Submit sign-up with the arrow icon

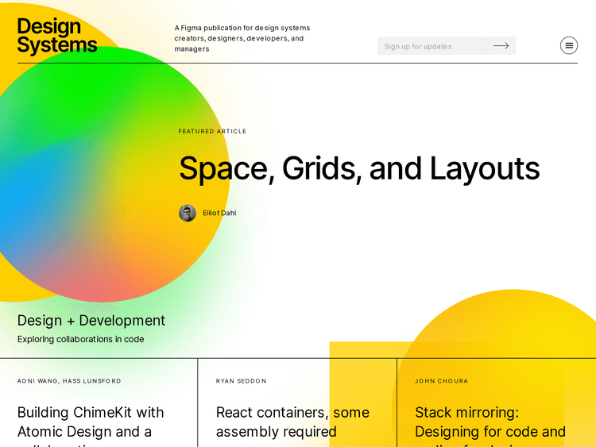[x=501, y=46]
